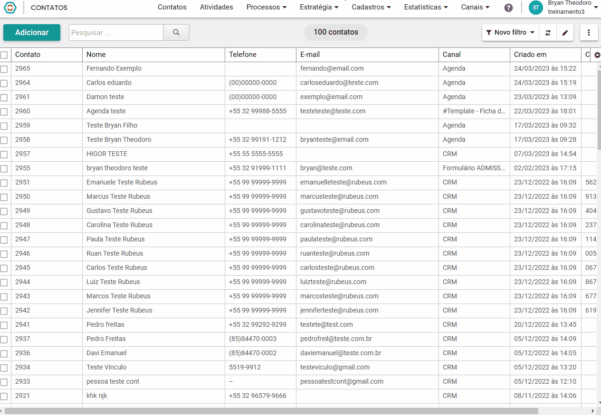Toggle the select-all checkbox in the header
601x415 pixels.
[x=4, y=55]
